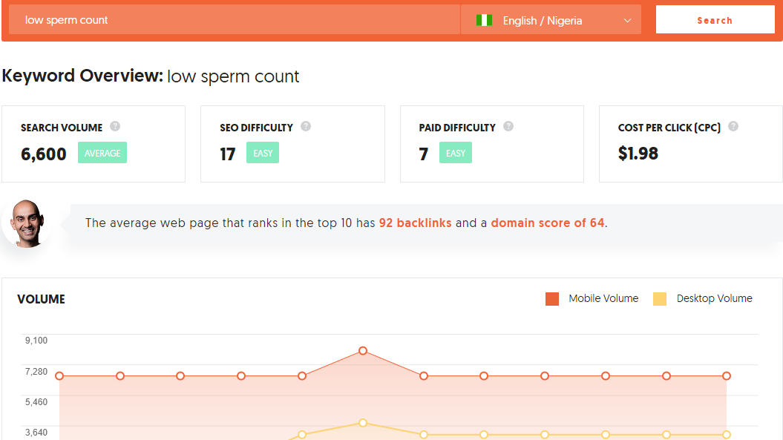This screenshot has width=783, height=440.
Task: Click the AVERAGE search volume badge
Action: 102,153
